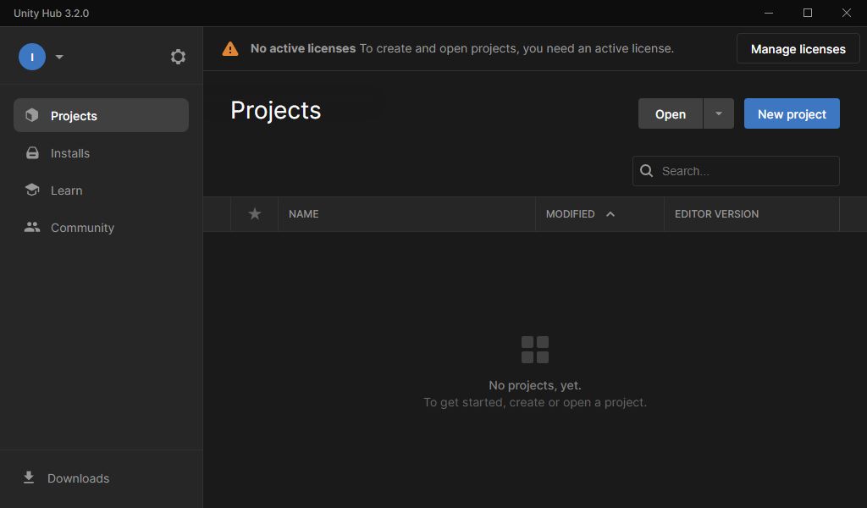The width and height of the screenshot is (867, 508).
Task: Open the settings gear icon
Action: click(x=178, y=57)
